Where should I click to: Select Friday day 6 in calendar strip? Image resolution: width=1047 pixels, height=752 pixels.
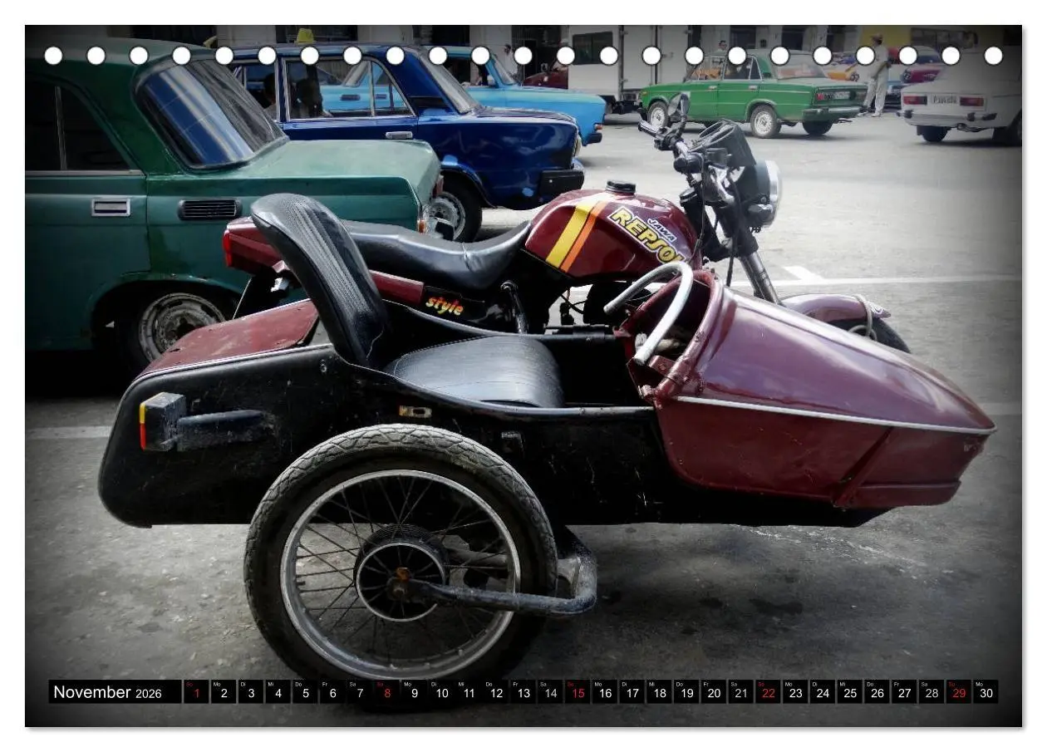332,691
